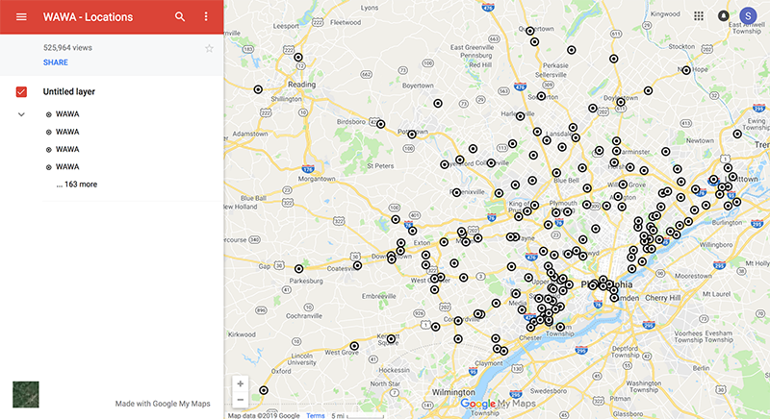Select the WAWA marker at Kennett Square

391,338
